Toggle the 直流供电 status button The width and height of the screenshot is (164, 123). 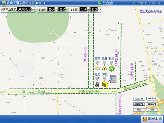click(152, 104)
